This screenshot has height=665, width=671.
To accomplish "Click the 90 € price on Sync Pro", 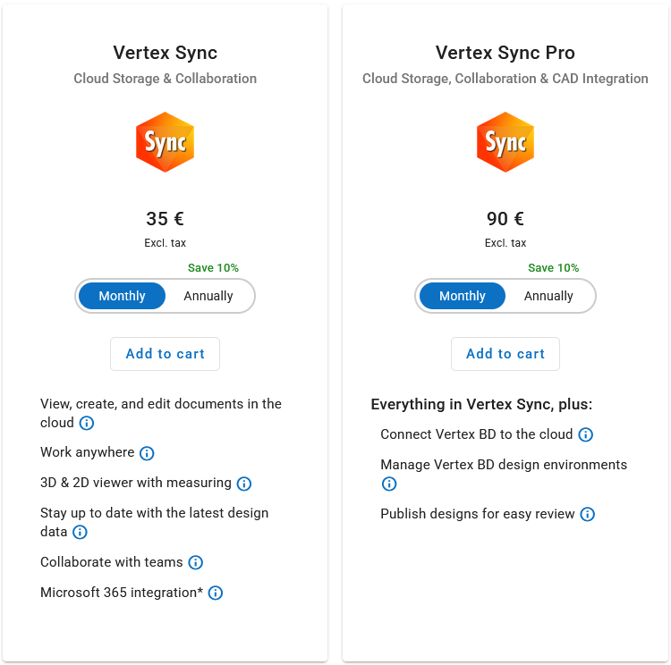I will (505, 219).
